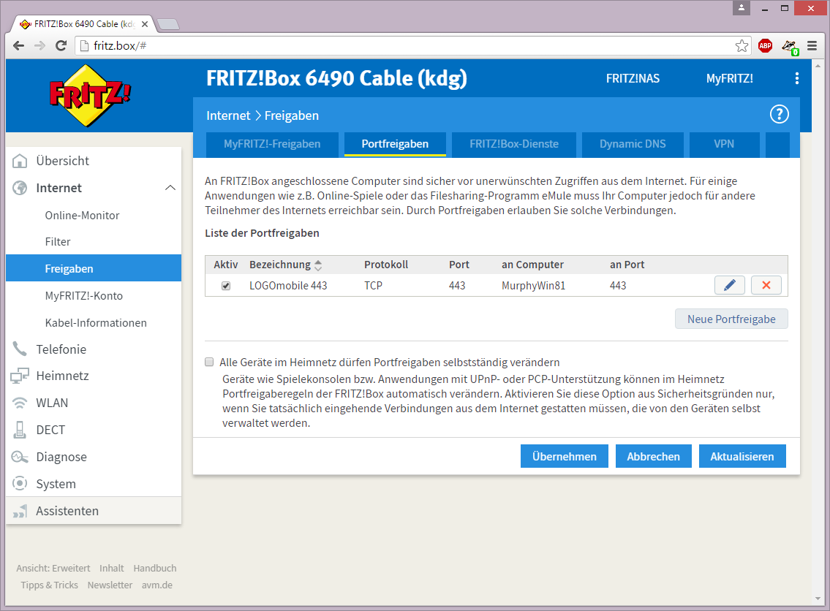Switch to the FRITZ!Box-Dienste tab

(514, 145)
